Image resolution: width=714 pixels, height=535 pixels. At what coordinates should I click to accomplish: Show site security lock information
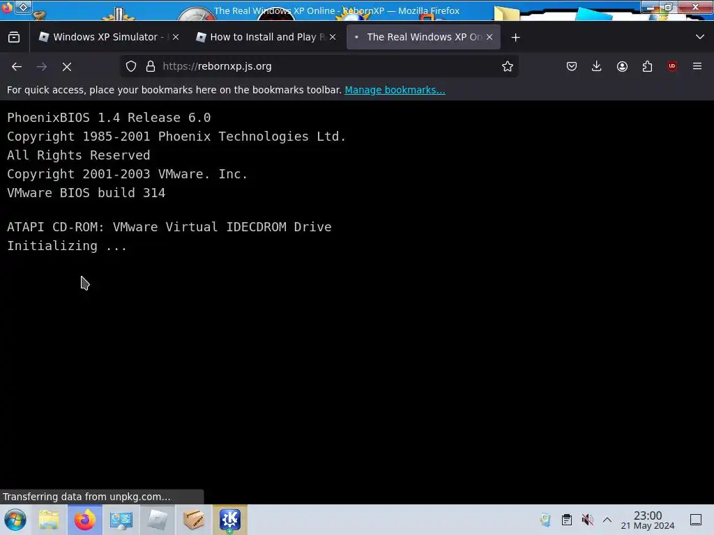(x=151, y=66)
